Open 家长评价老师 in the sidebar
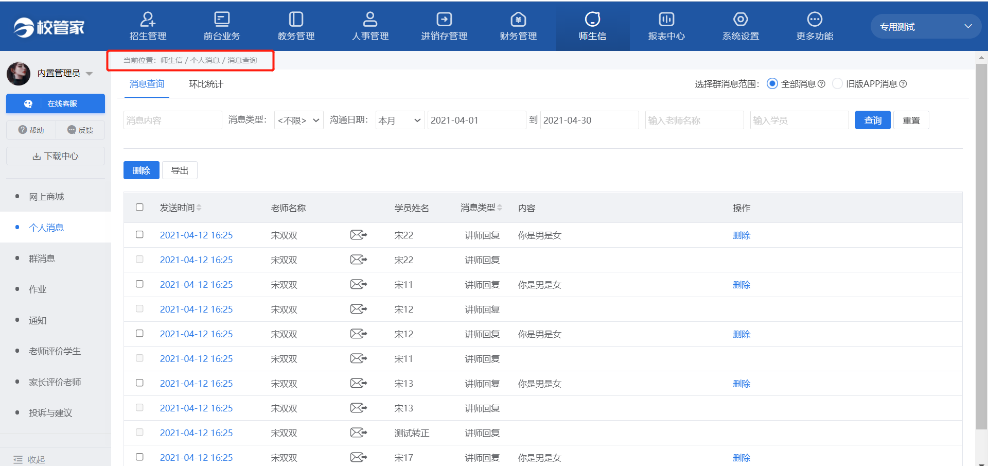 pos(55,382)
